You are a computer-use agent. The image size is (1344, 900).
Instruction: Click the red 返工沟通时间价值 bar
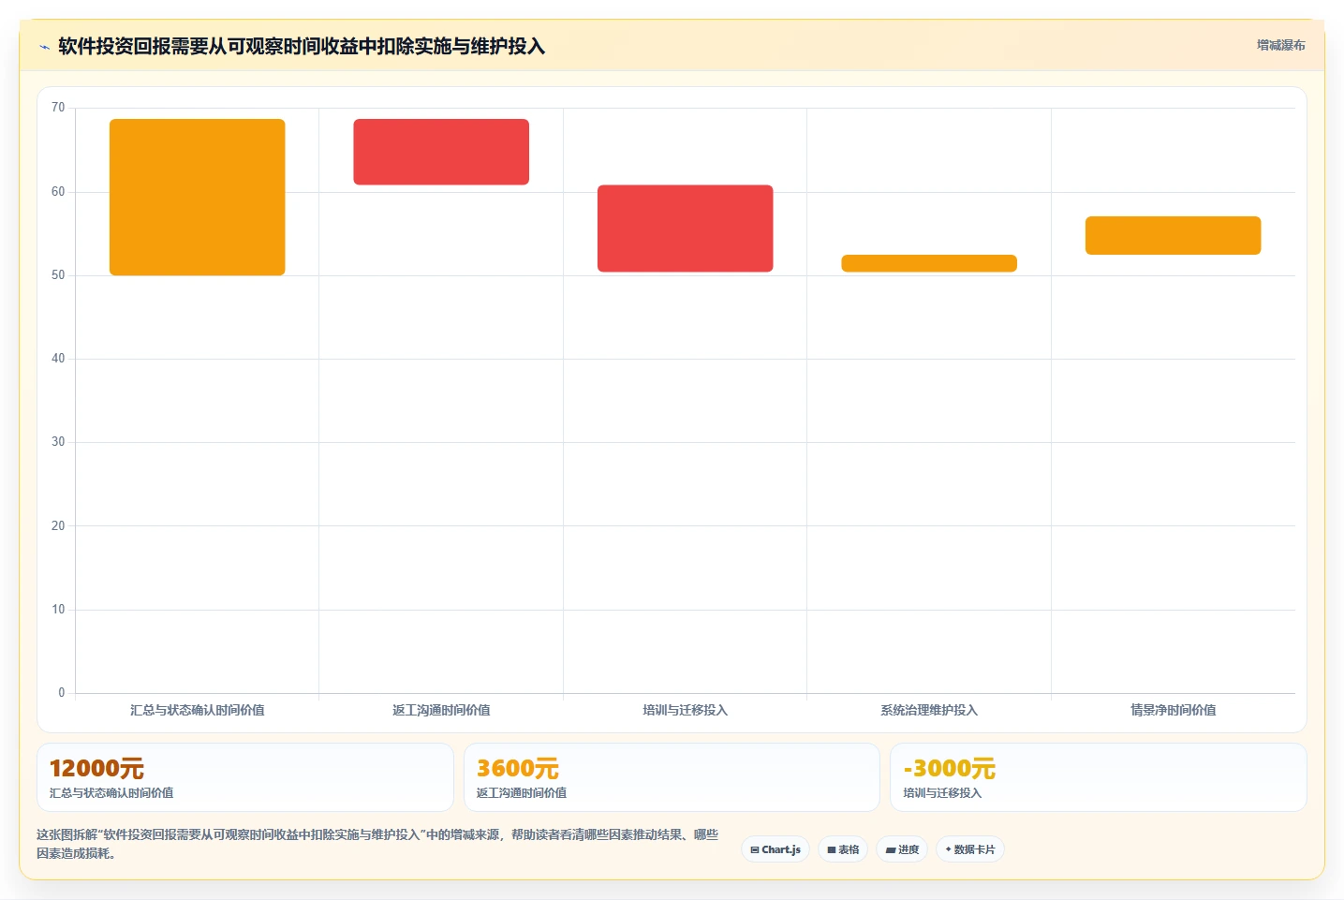click(x=441, y=152)
